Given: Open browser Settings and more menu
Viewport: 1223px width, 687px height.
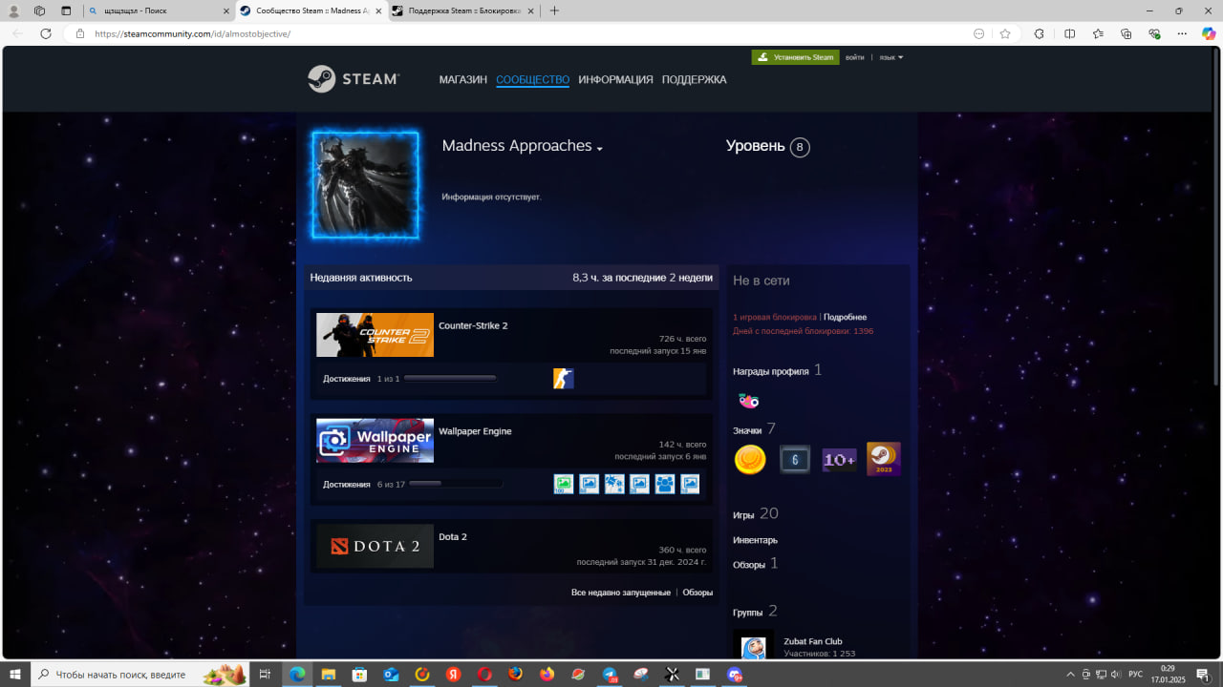Looking at the screenshot, I should 1182,33.
